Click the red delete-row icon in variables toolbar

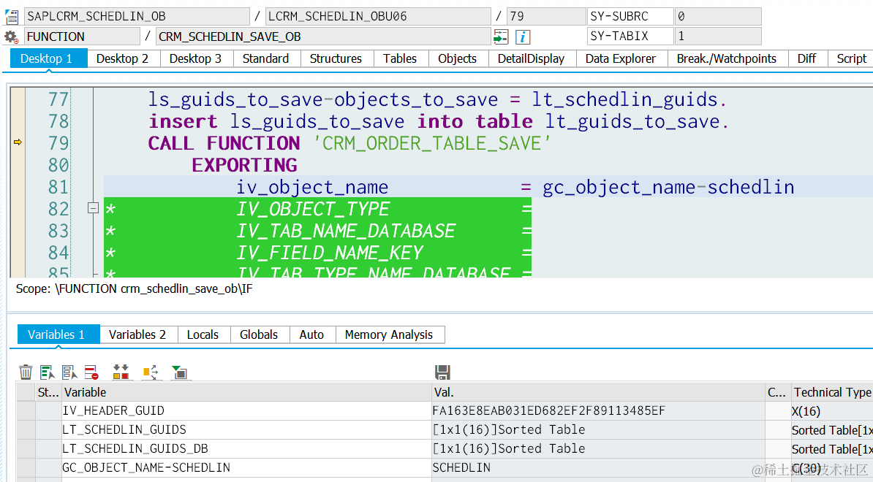(x=91, y=372)
